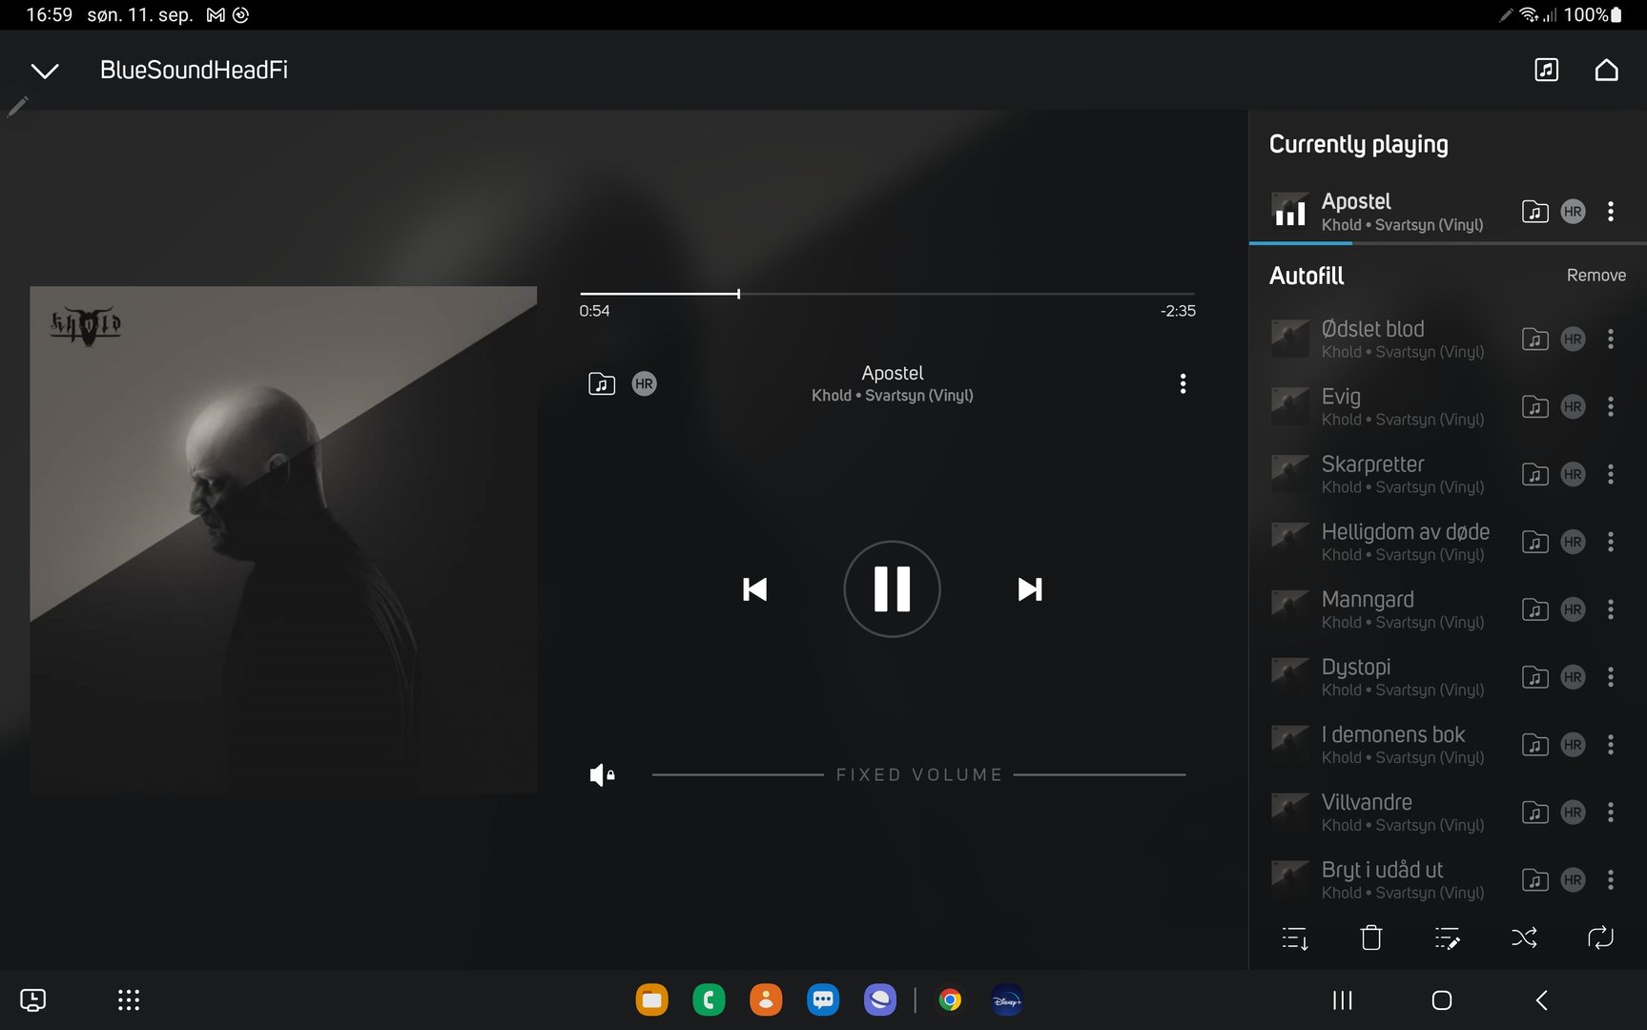
Task: Tap the HR badge on Evig
Action: coord(1574,406)
